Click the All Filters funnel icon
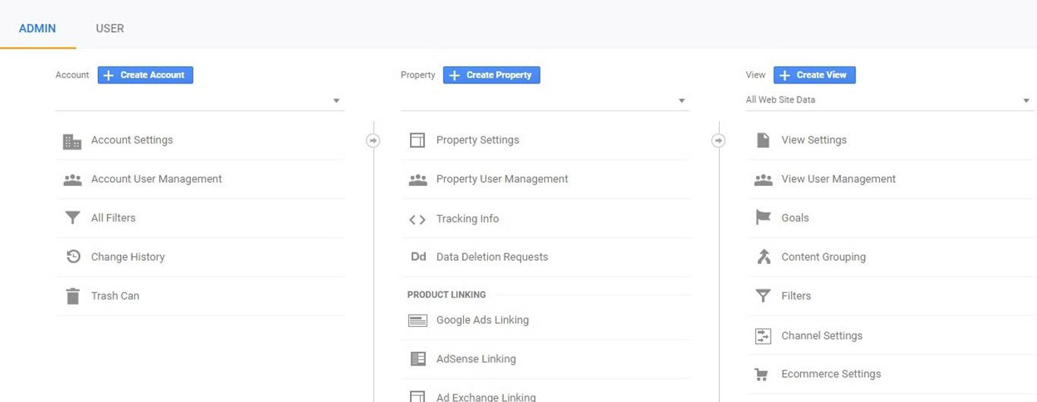Image resolution: width=1037 pixels, height=402 pixels. [72, 218]
